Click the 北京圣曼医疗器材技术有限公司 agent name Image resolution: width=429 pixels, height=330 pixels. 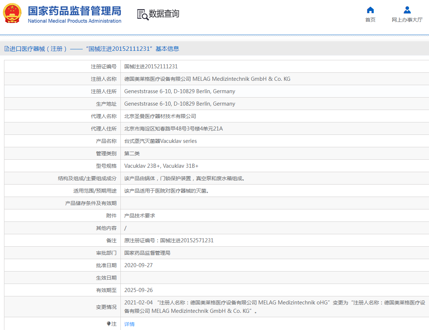click(160, 116)
